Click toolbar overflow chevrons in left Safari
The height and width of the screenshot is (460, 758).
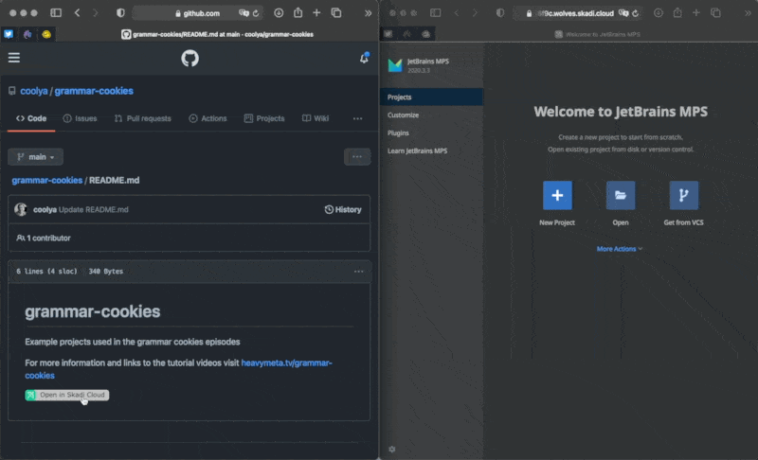368,13
